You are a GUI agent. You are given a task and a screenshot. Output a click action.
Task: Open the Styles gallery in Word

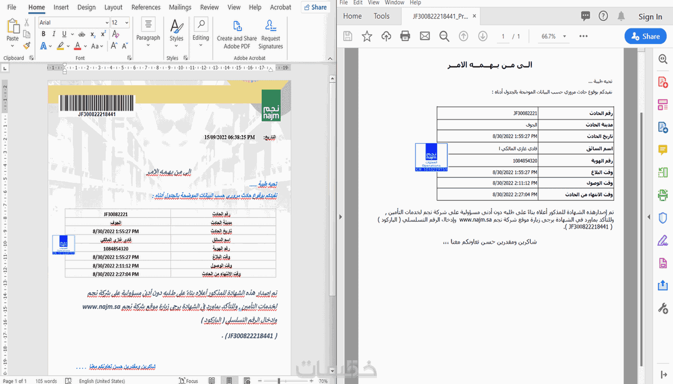[x=176, y=34]
